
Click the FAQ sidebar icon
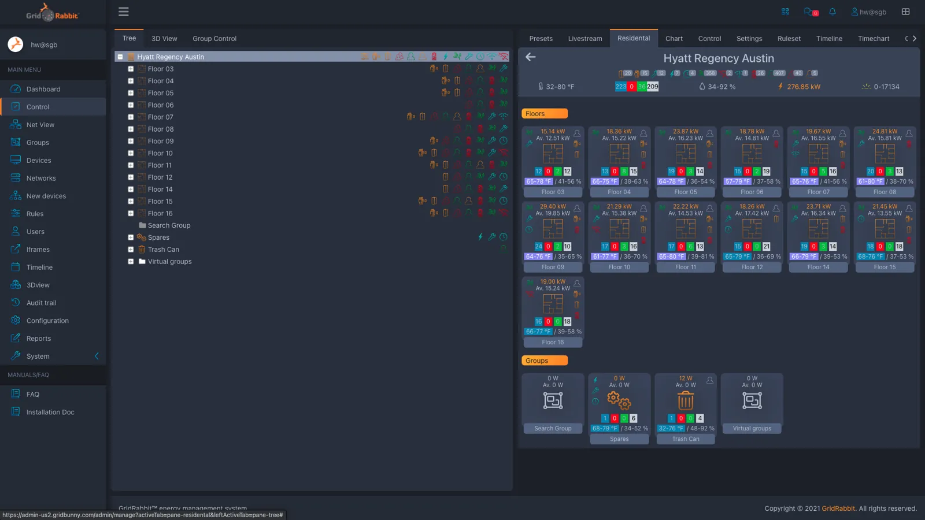click(x=16, y=394)
